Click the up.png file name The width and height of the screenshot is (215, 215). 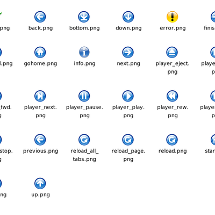click(x=40, y=195)
